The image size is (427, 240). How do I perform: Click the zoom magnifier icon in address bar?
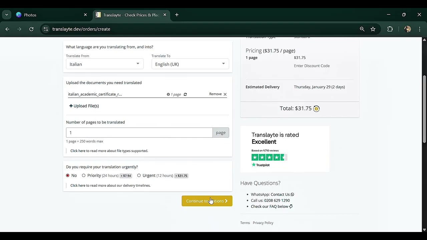[x=362, y=29]
